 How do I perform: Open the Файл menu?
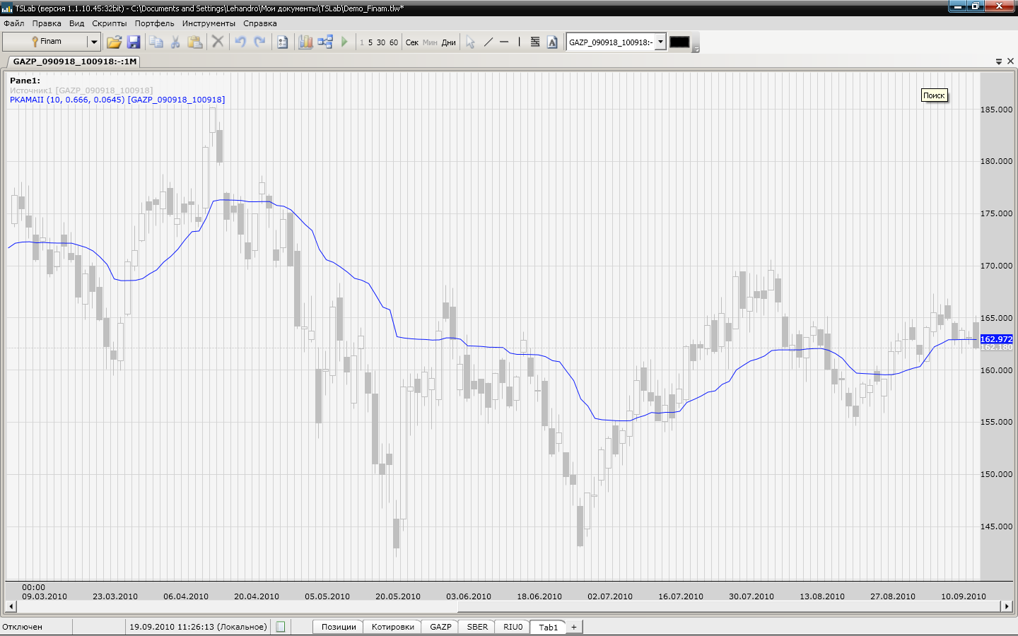14,23
